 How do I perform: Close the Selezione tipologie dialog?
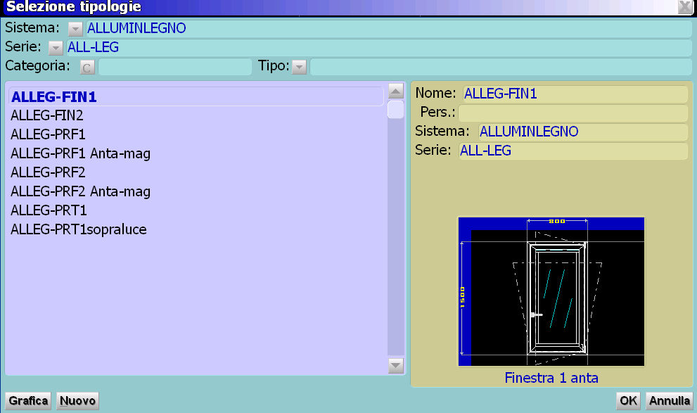684,6
